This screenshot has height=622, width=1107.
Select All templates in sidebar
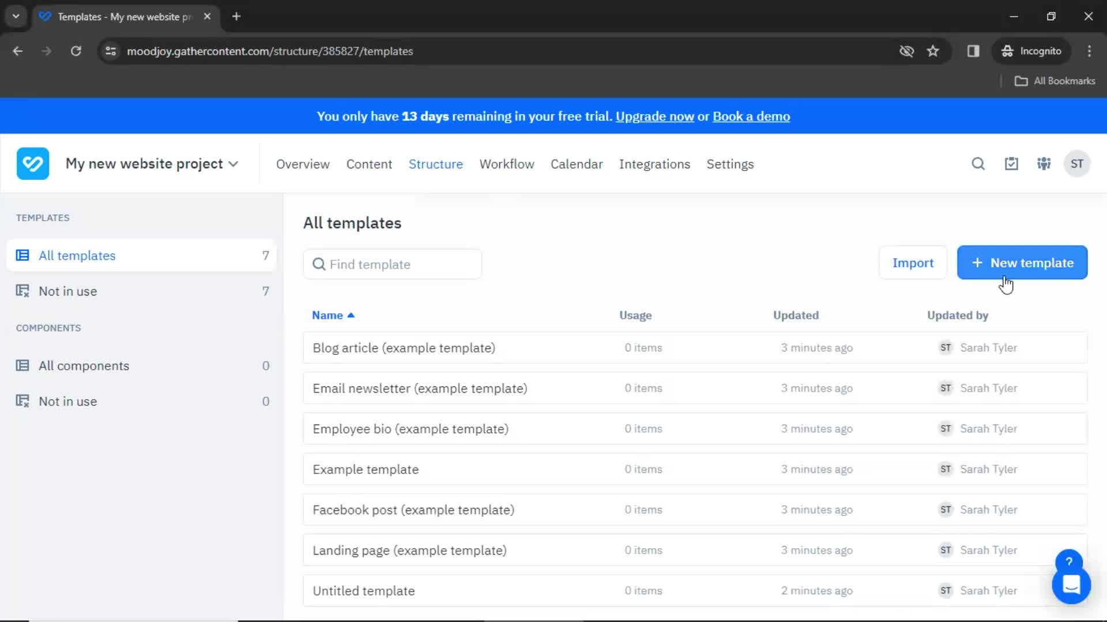[x=141, y=255]
